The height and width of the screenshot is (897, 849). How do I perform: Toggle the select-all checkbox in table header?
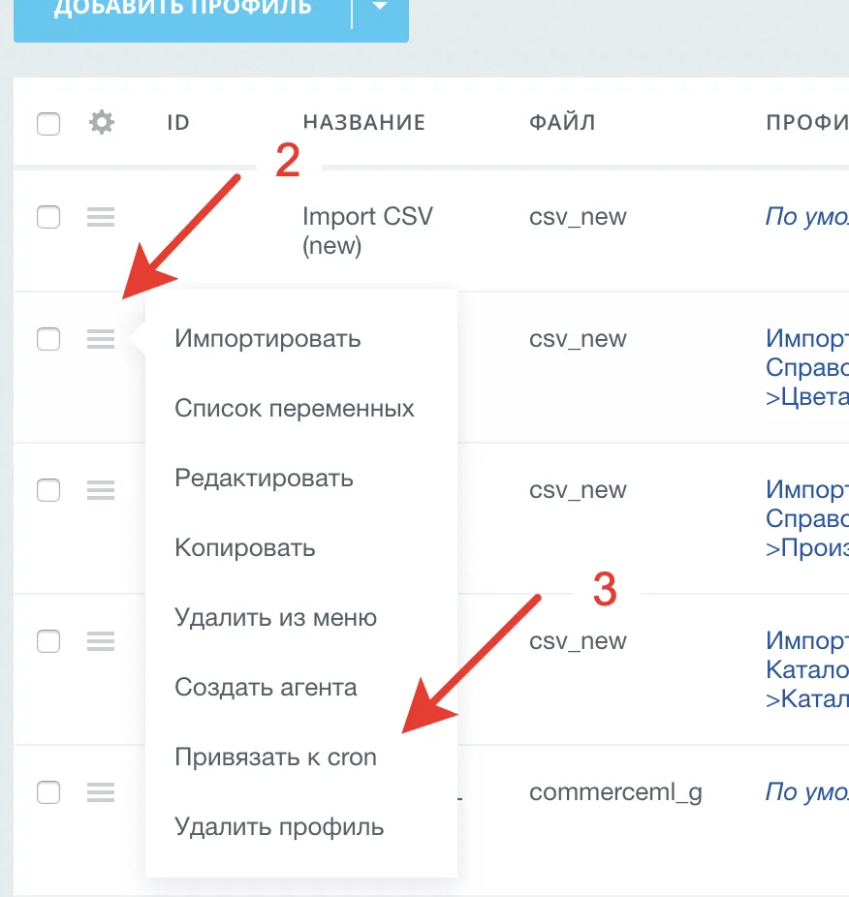pos(48,124)
